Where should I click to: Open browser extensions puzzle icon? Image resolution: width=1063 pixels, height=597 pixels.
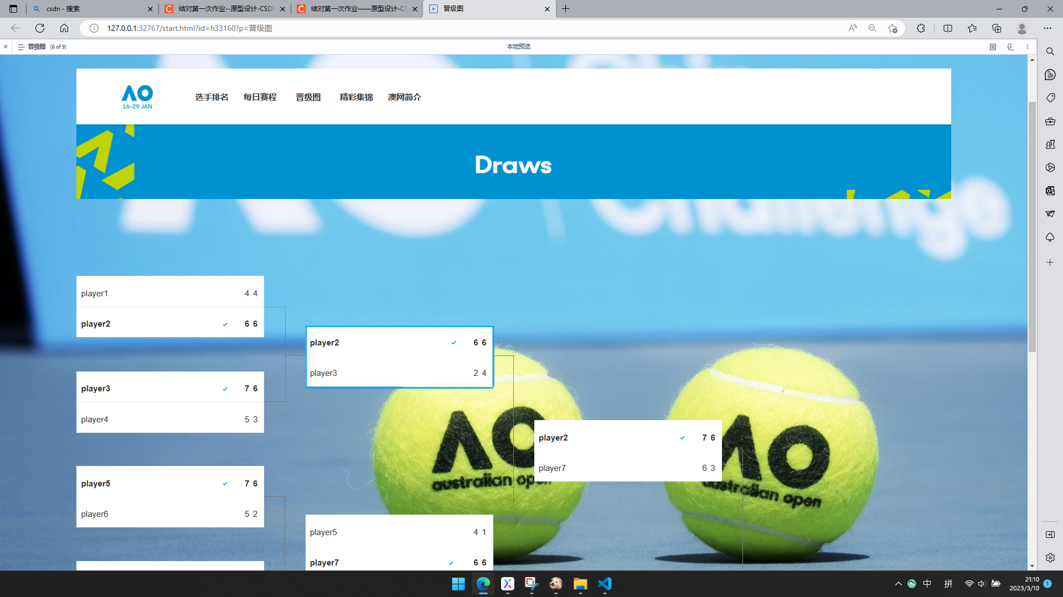(x=921, y=28)
